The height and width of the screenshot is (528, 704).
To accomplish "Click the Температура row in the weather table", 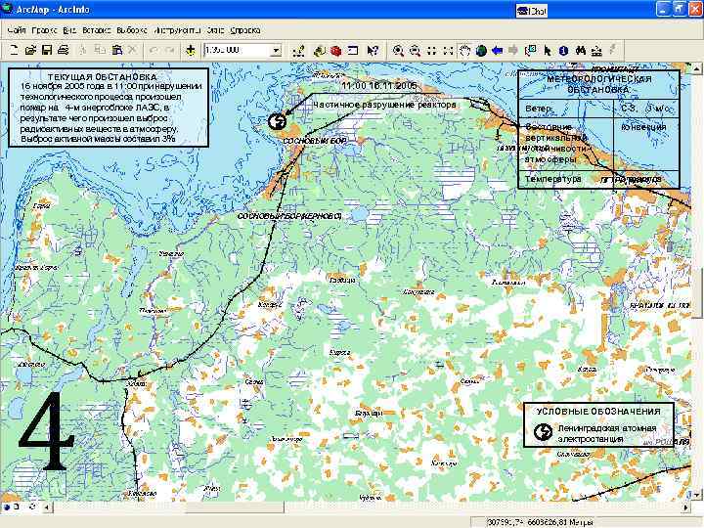I will (x=598, y=179).
